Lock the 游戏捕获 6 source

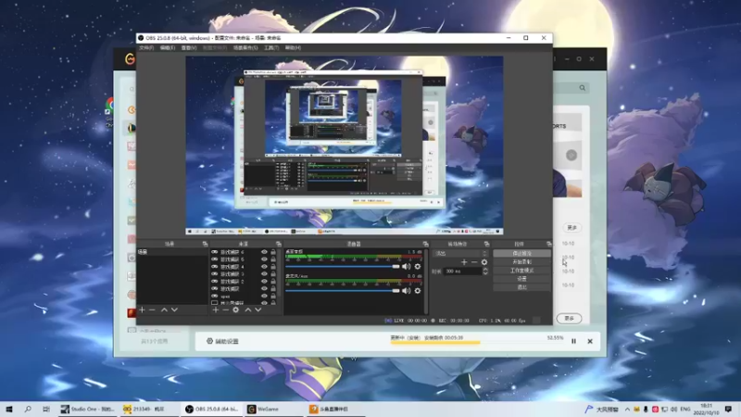tap(273, 252)
